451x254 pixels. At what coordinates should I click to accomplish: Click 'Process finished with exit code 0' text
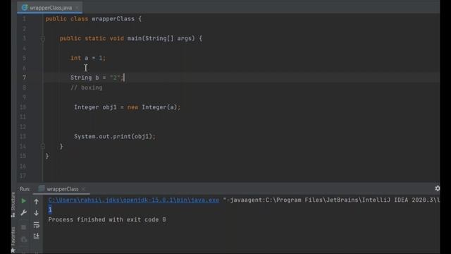click(x=107, y=219)
